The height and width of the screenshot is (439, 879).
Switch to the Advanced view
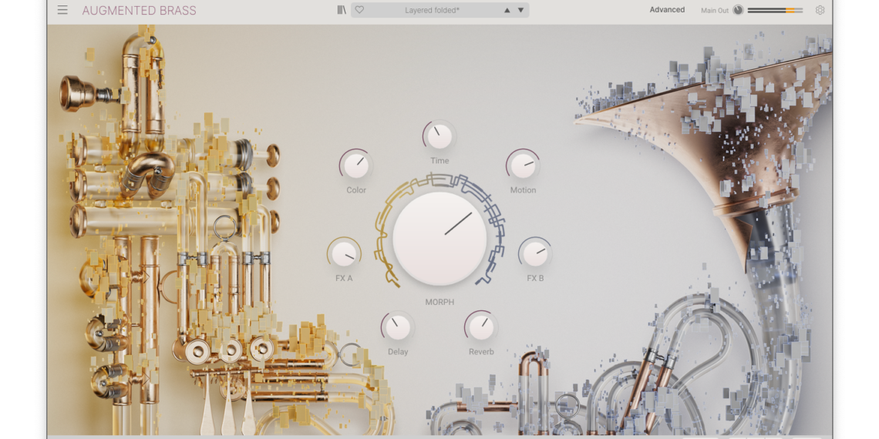pyautogui.click(x=666, y=10)
